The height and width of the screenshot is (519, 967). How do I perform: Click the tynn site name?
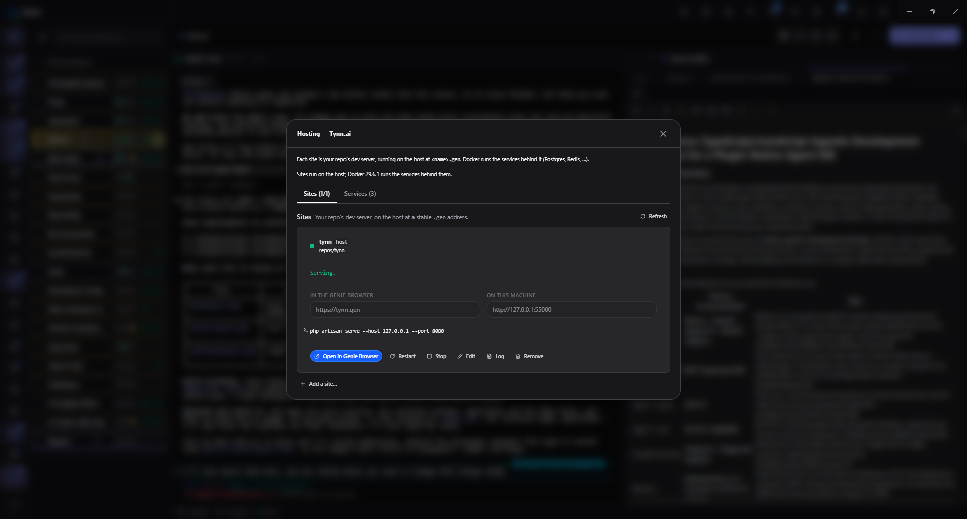coord(325,242)
